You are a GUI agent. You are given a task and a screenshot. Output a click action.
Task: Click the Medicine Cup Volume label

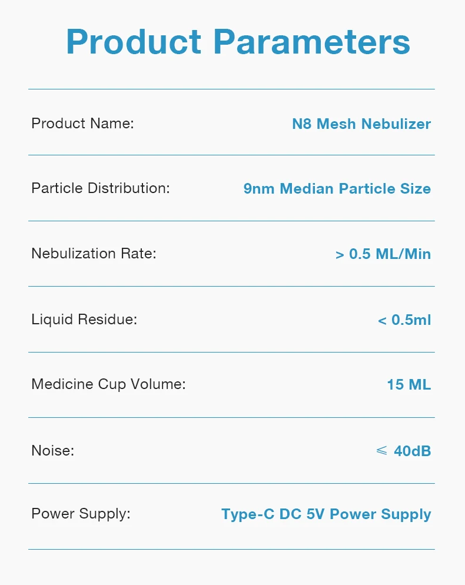click(108, 384)
